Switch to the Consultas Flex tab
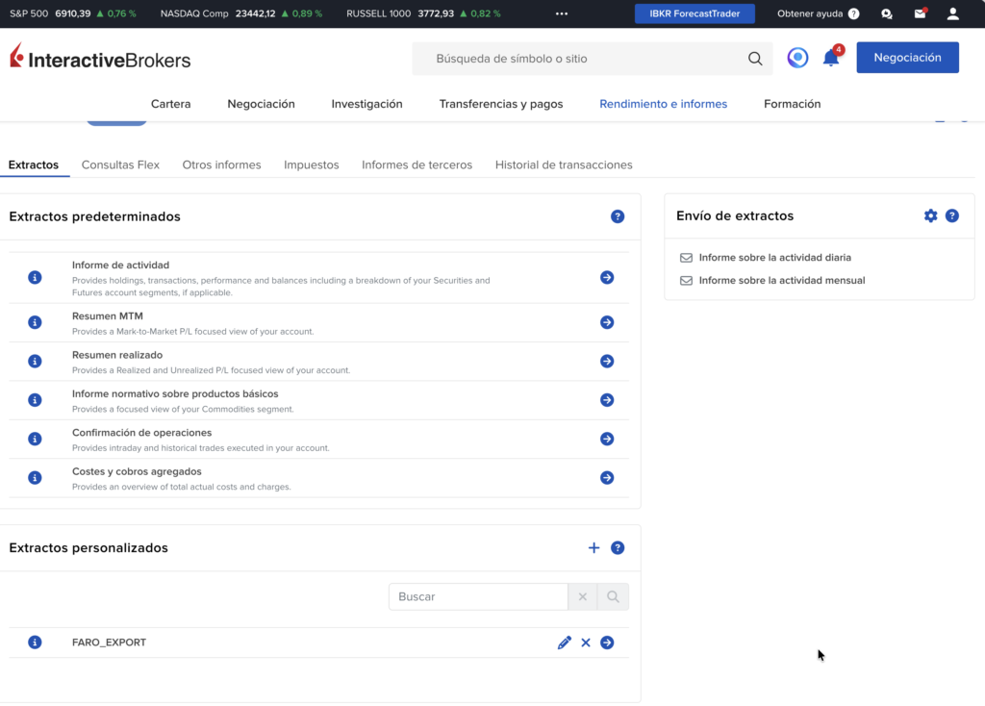The image size is (985, 706). pos(120,164)
